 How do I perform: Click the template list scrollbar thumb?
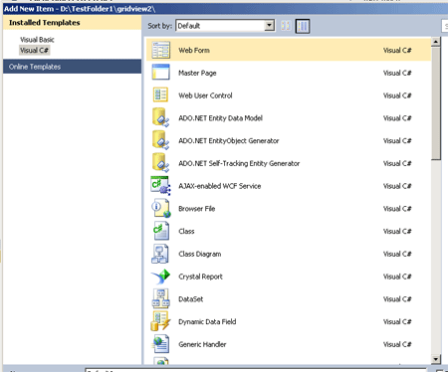[436, 103]
